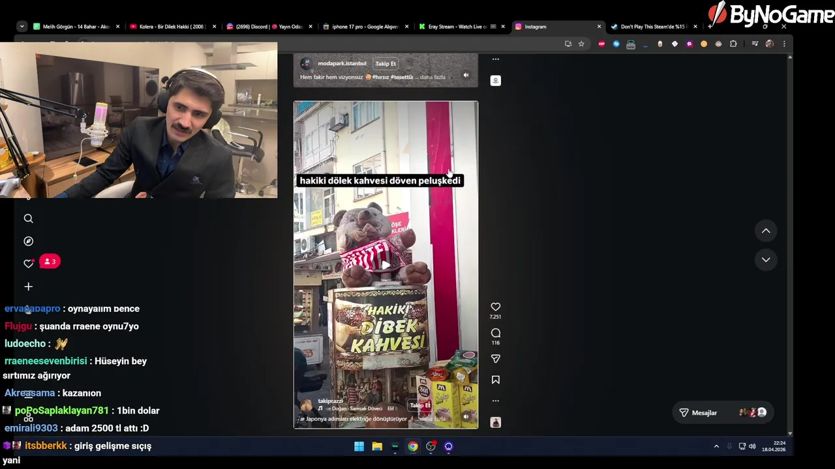
Task: Open the Chrome extensions puzzle icon
Action: (x=733, y=44)
